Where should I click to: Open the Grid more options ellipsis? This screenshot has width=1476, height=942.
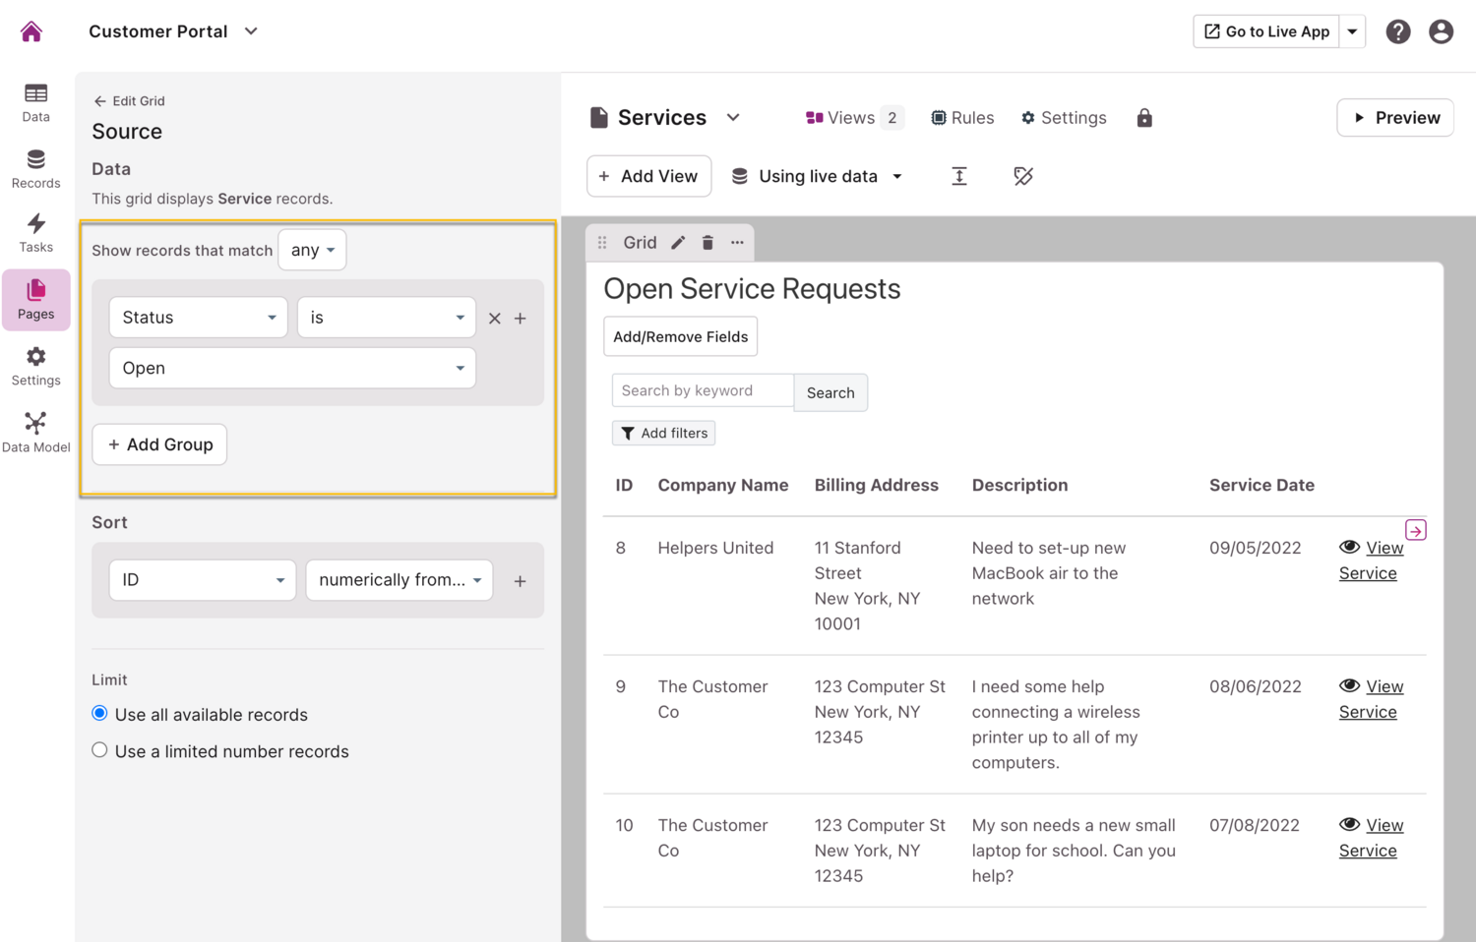(x=737, y=243)
